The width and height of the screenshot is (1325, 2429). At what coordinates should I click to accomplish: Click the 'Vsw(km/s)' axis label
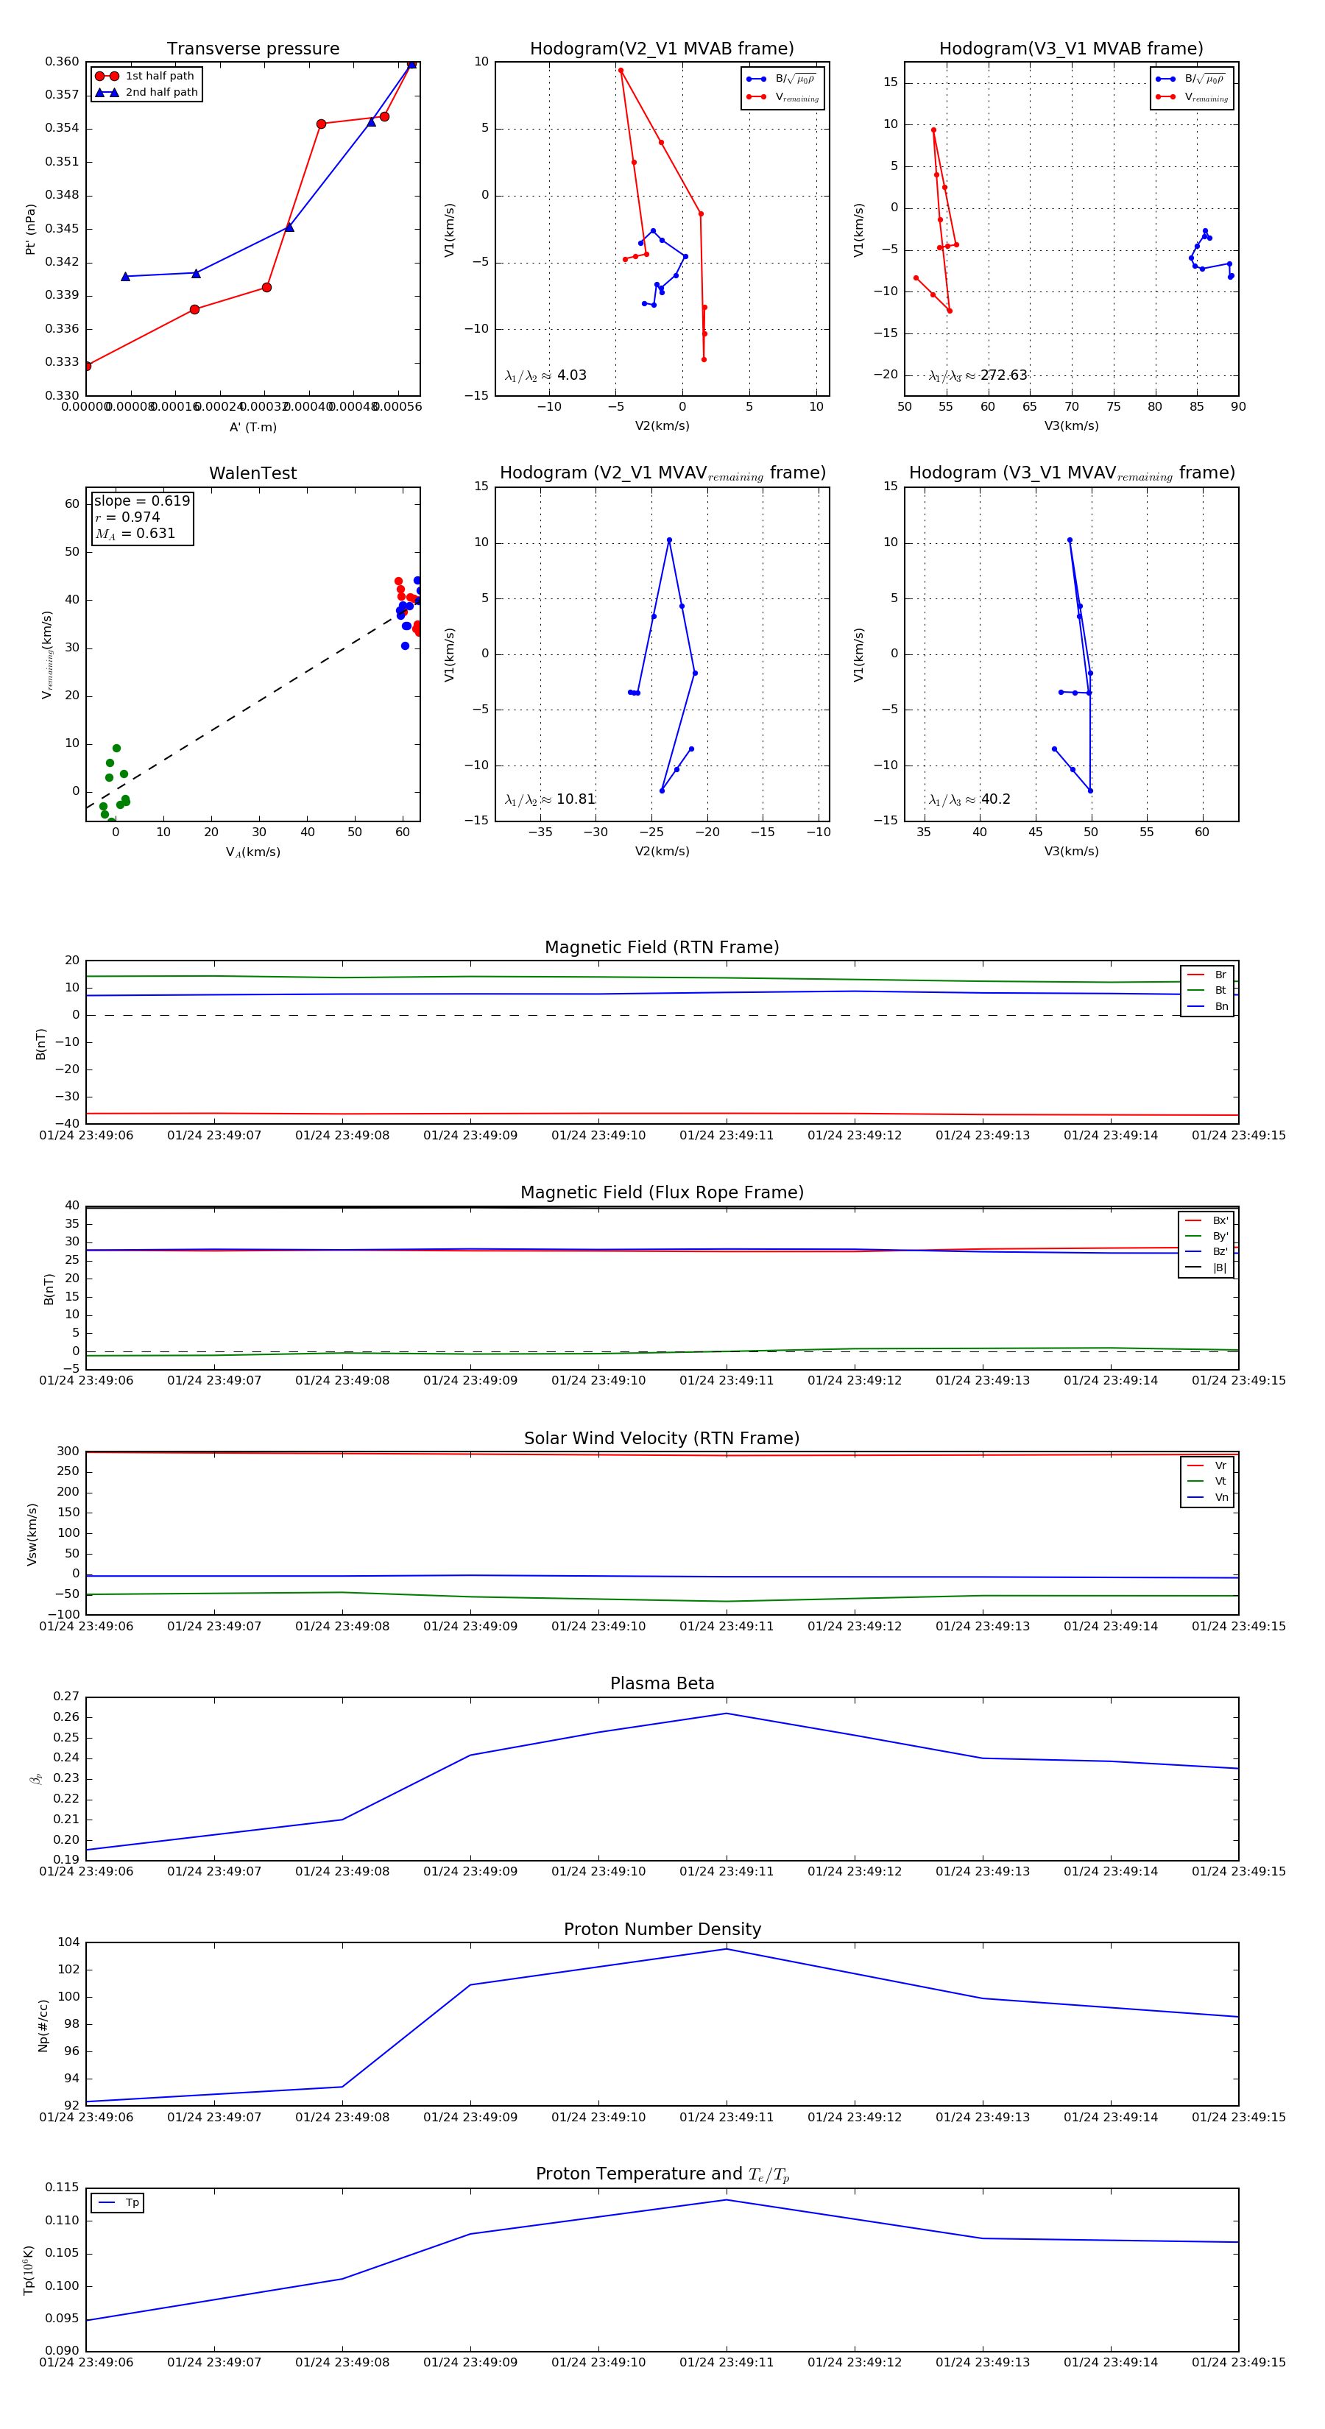(31, 1534)
